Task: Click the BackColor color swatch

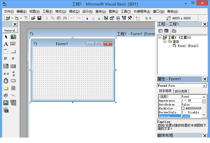Action: coord(183,108)
